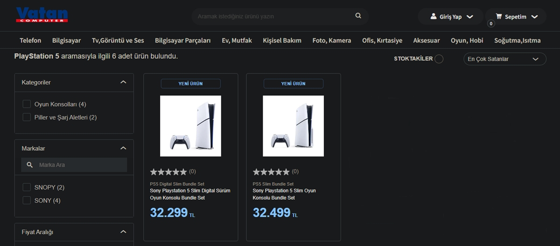This screenshot has height=246, width=560.
Task: Check the SNOPY brand filter
Action: pyautogui.click(x=27, y=187)
